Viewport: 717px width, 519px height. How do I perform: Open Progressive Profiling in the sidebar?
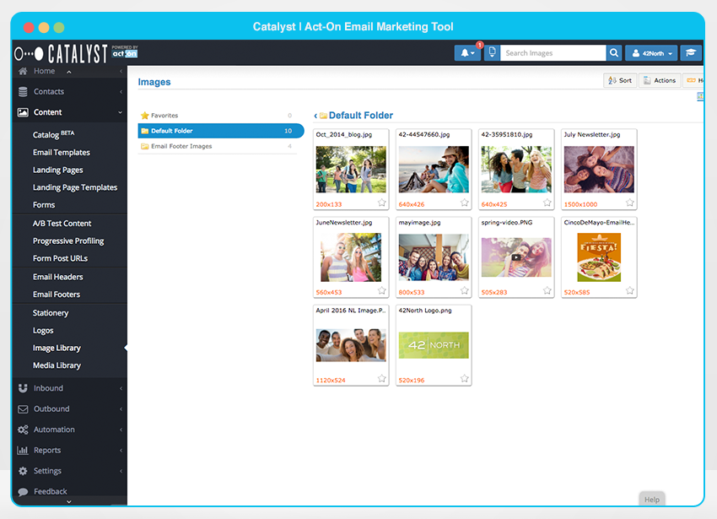68,241
